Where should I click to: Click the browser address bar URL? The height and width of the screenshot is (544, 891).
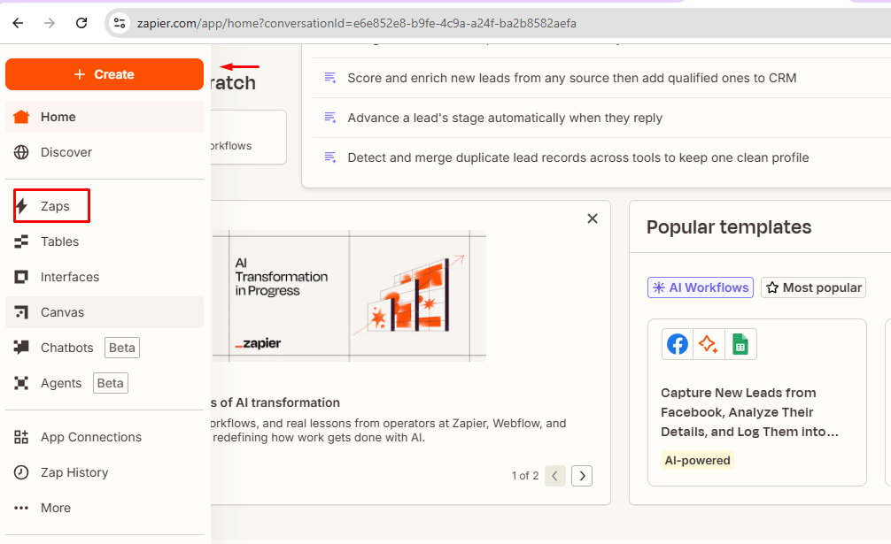[356, 23]
